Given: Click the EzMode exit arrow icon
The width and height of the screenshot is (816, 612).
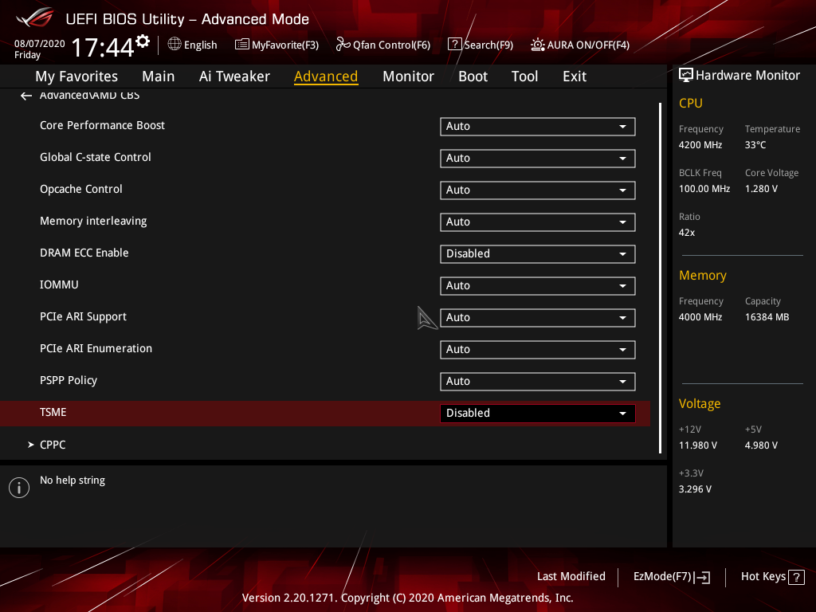Looking at the screenshot, I should click(x=702, y=577).
